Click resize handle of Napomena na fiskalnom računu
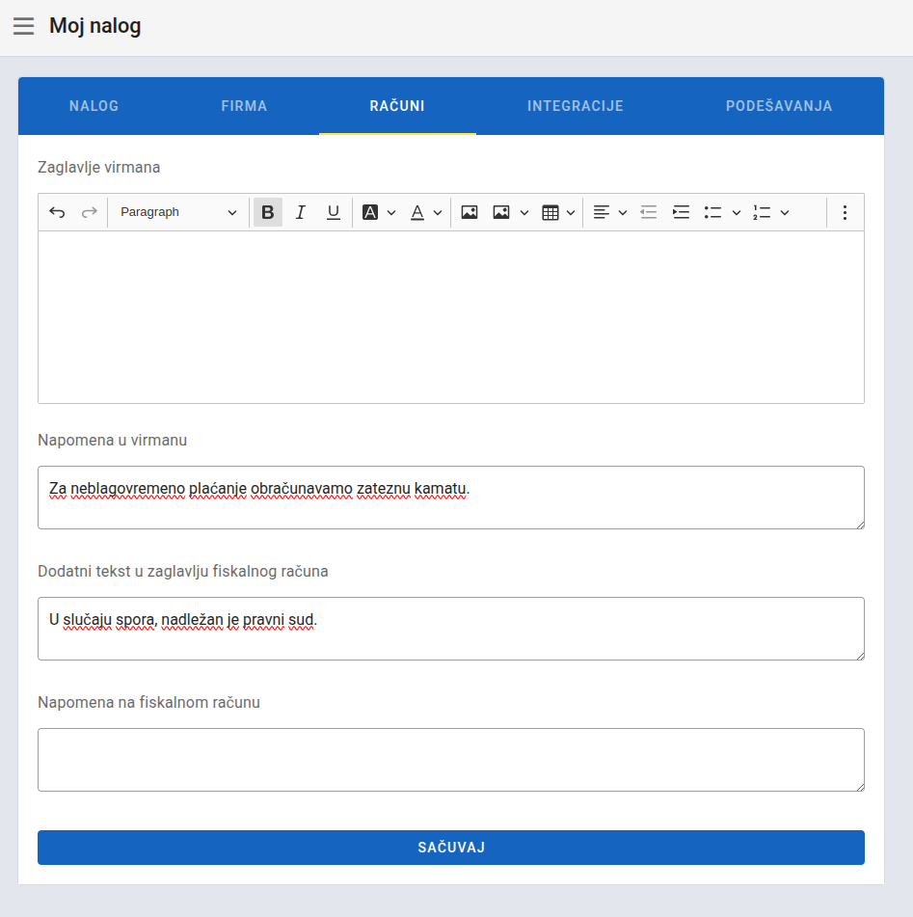This screenshot has width=913, height=917. click(x=860, y=787)
